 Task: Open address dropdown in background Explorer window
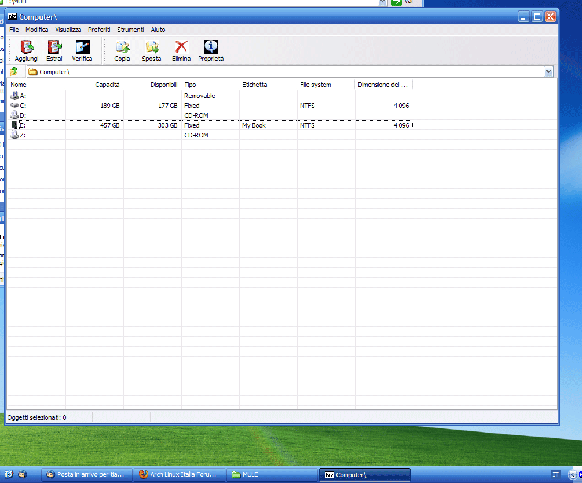click(x=382, y=2)
